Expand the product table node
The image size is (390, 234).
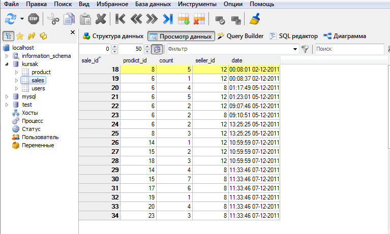coord(16,72)
